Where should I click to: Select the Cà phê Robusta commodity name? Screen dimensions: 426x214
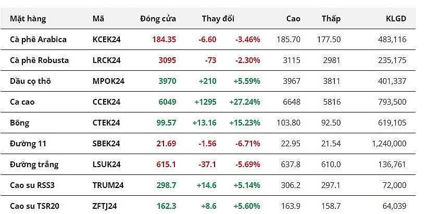point(40,60)
